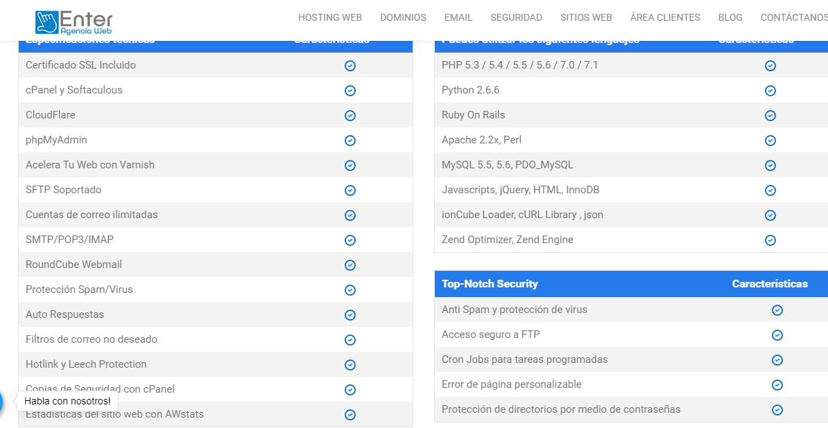This screenshot has width=828, height=428.
Task: Click the check icon for Protección de directorios
Action: [777, 410]
